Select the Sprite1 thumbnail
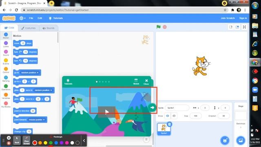The image size is (261, 147). 164,129
